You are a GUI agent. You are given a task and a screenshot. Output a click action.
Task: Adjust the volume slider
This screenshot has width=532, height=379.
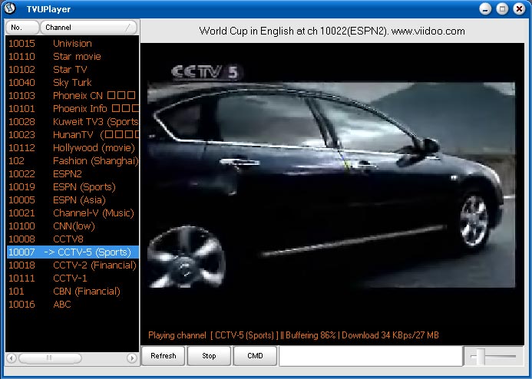(480, 356)
